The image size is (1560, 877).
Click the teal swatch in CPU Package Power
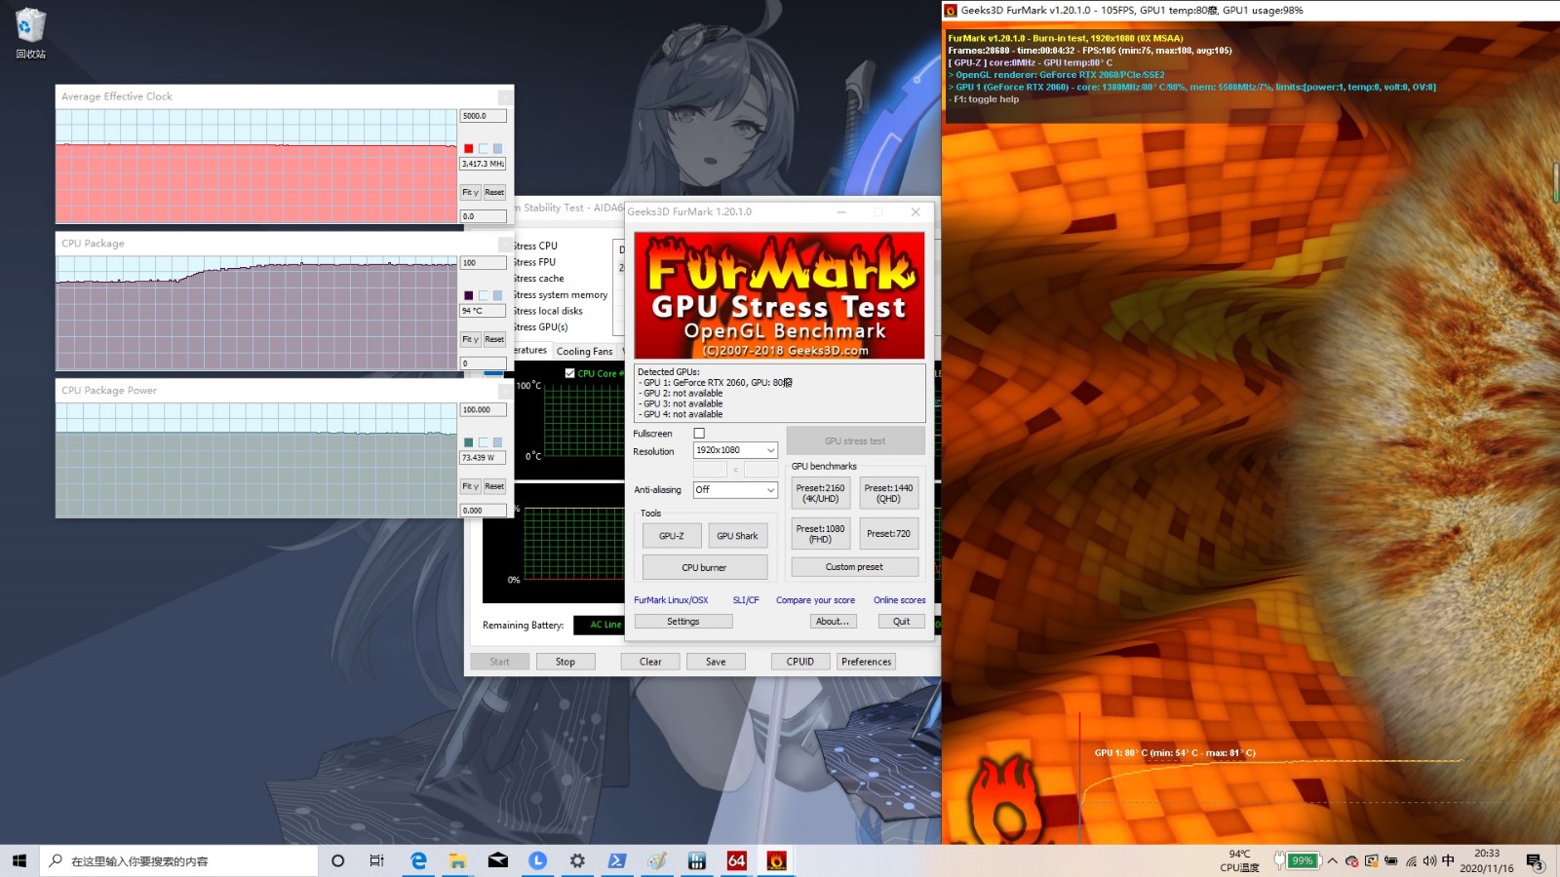point(468,442)
